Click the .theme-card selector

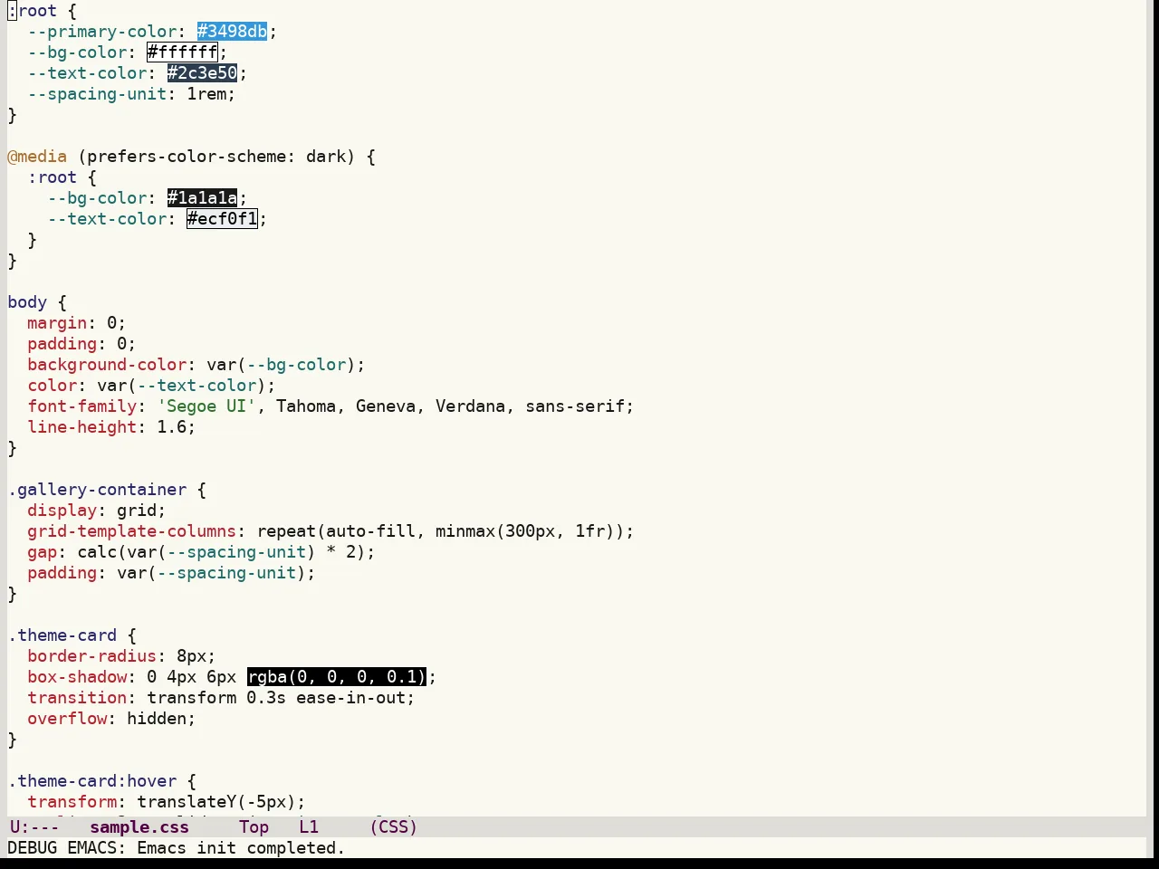62,635
